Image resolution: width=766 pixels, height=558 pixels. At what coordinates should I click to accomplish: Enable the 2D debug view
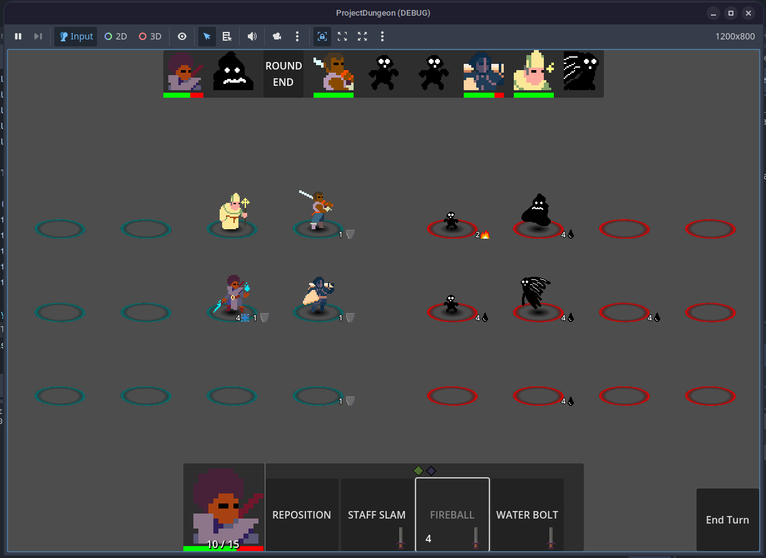pos(115,36)
